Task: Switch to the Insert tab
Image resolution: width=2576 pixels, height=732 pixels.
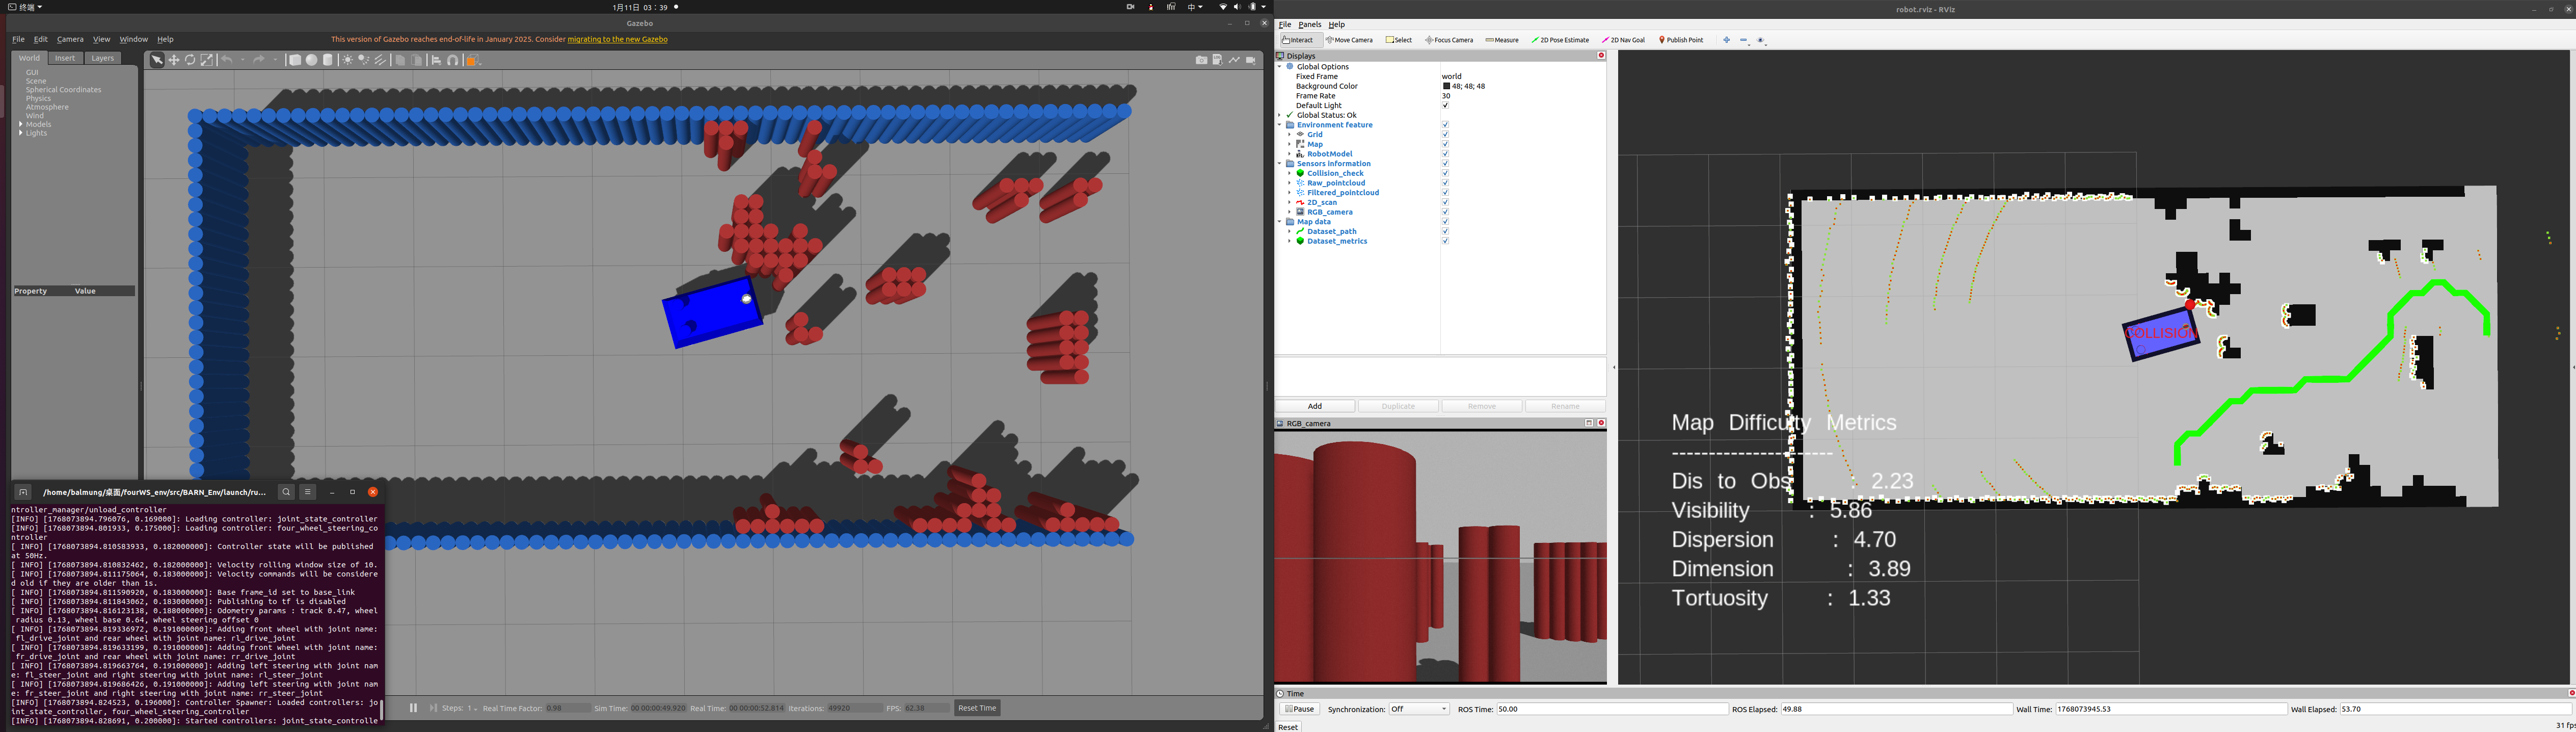Action: [65, 58]
